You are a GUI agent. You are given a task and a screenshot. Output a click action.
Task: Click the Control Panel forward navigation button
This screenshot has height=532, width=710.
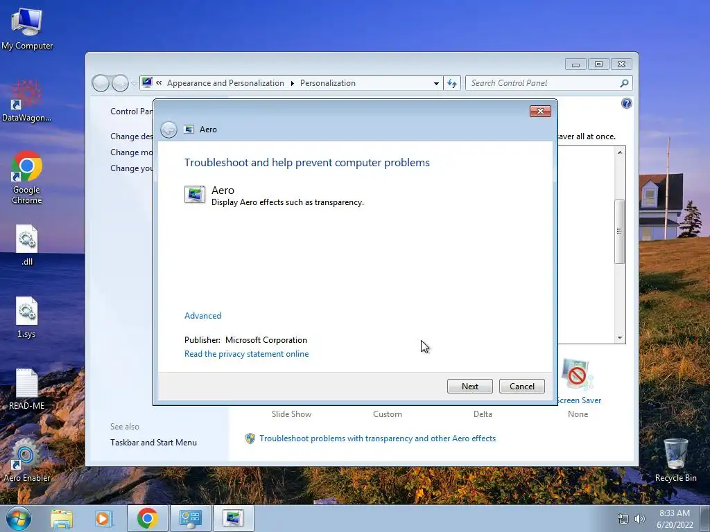[x=120, y=83]
